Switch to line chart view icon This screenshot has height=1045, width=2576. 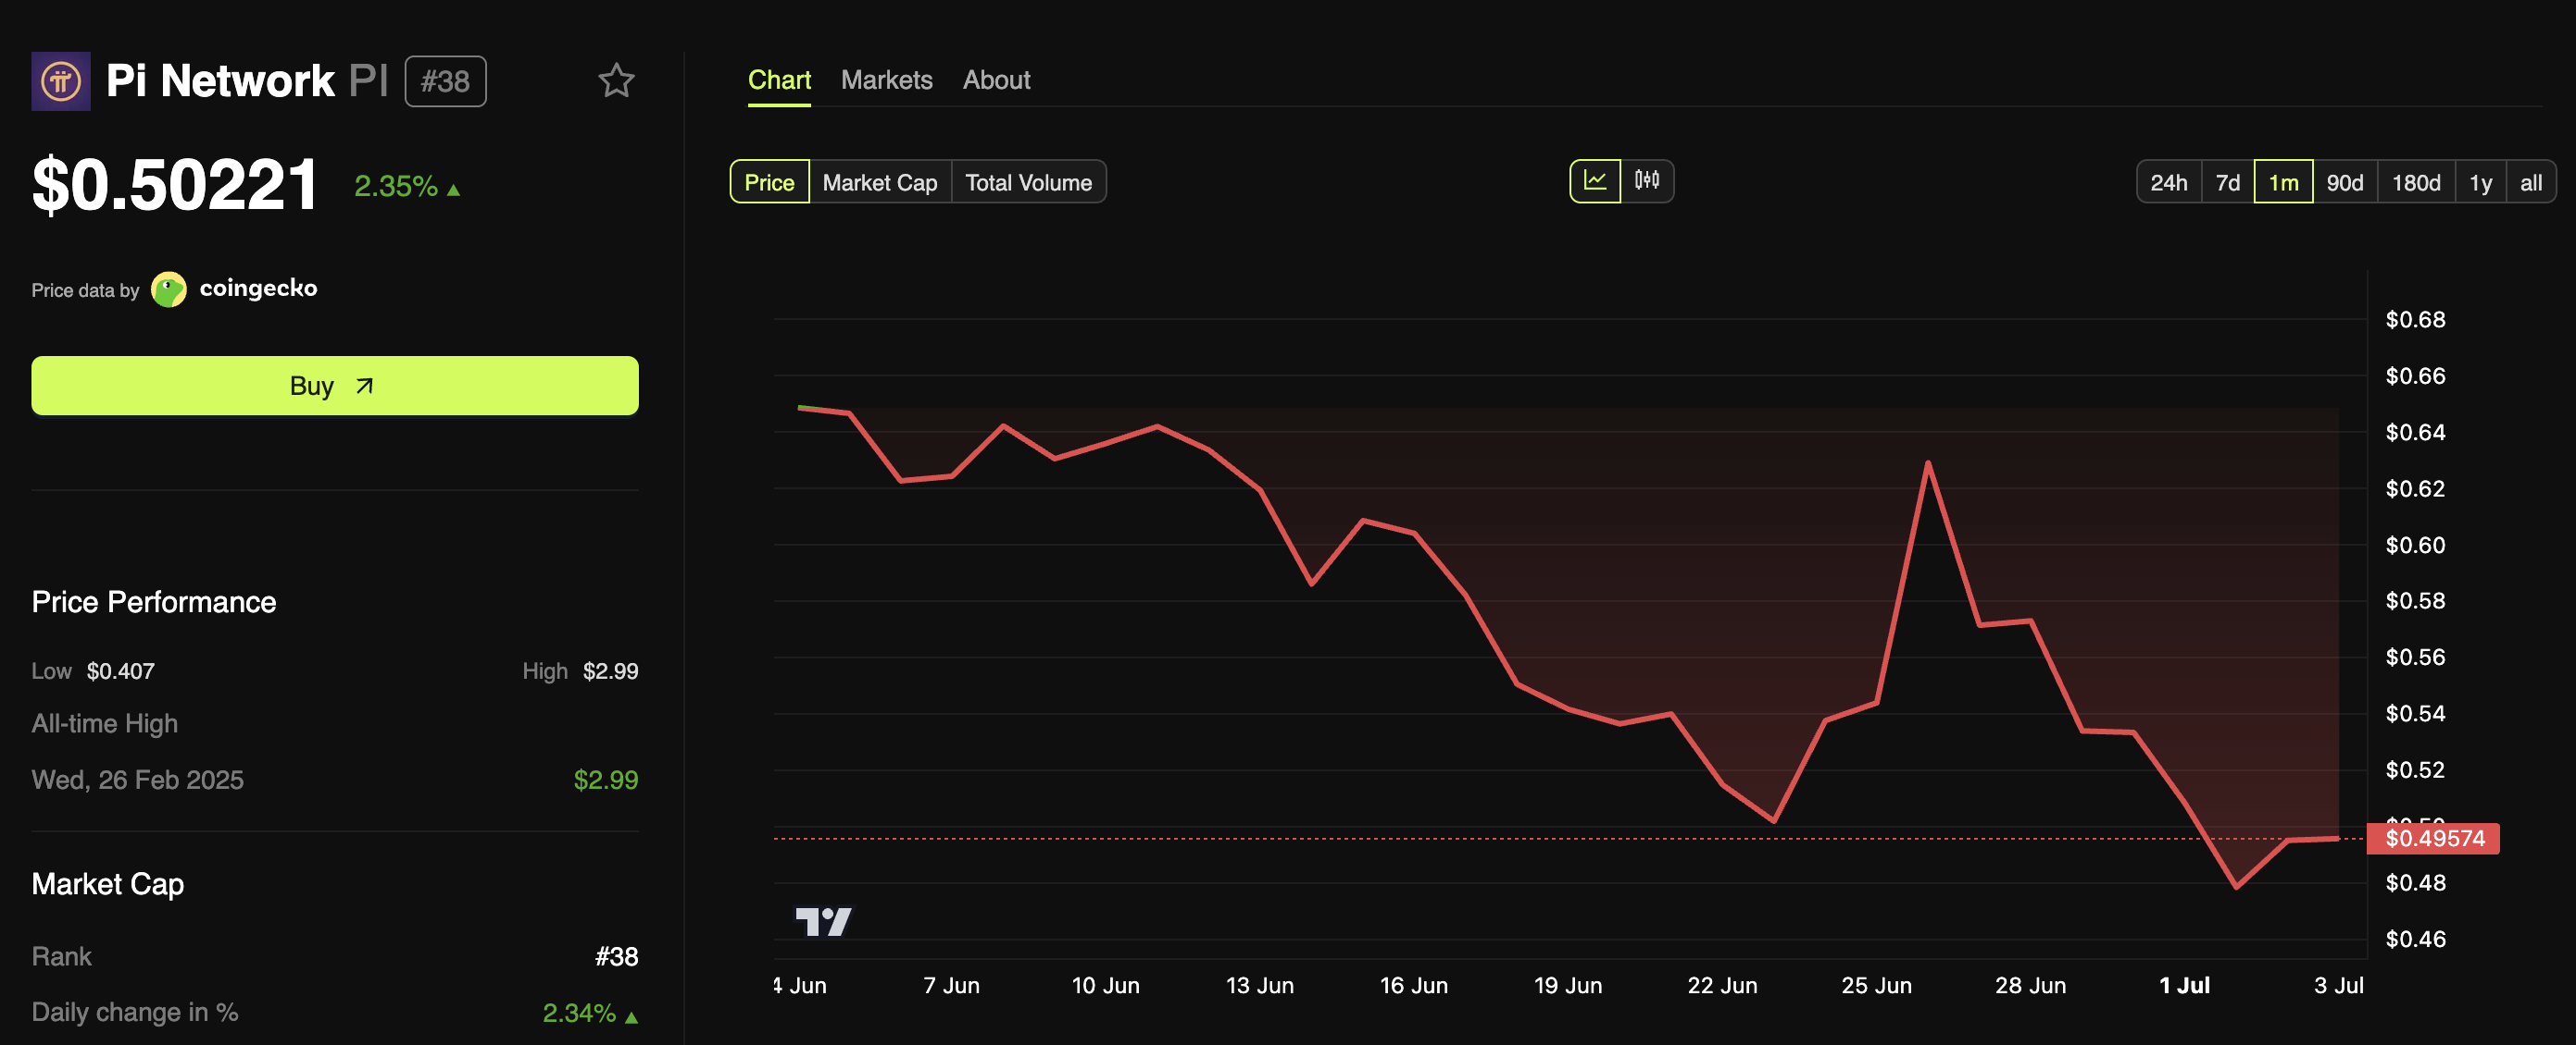point(1594,181)
